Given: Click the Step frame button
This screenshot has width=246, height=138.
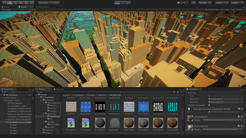Looking at the screenshot, I should 128,2.
